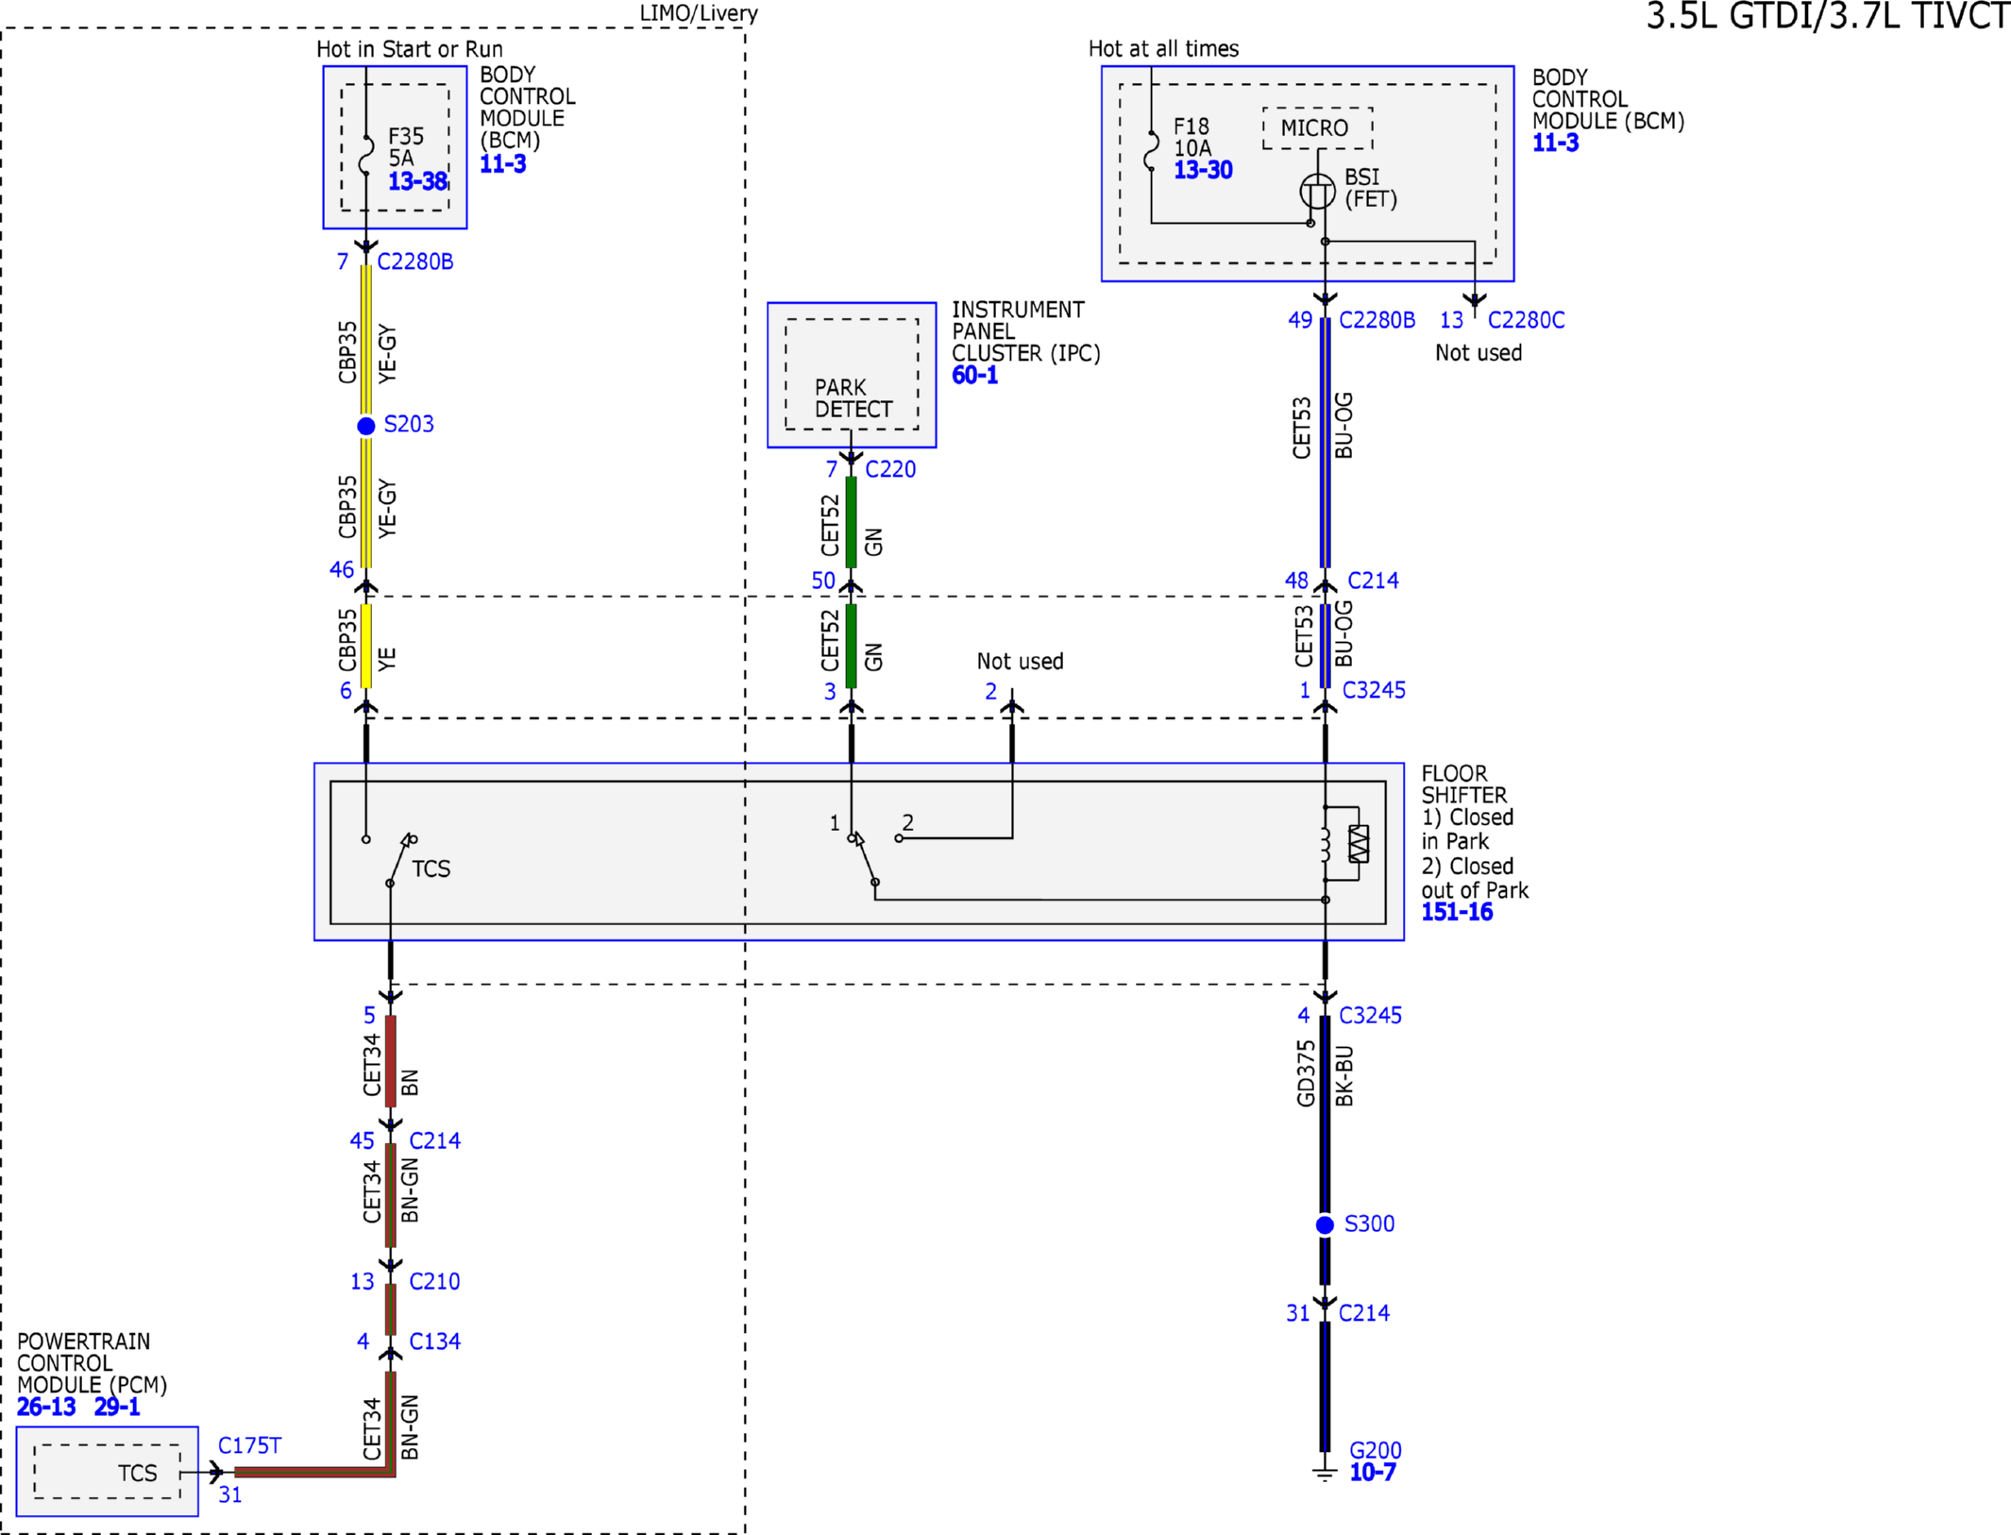The image size is (2011, 1535).
Task: Click the G200 ground symbol
Action: point(1325,1474)
